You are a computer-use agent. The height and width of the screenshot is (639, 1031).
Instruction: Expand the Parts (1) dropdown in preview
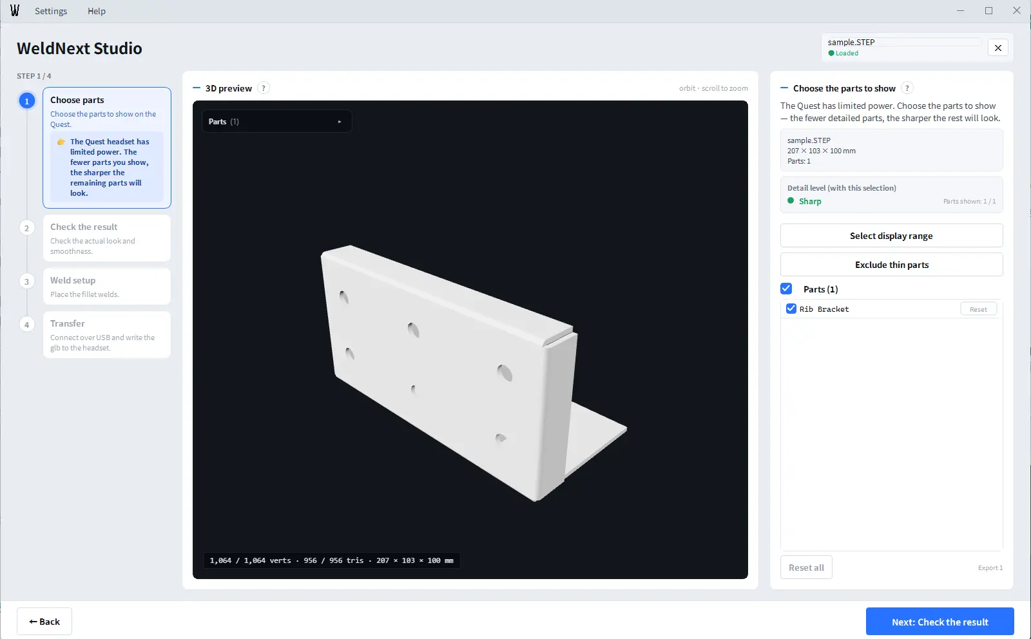point(277,122)
